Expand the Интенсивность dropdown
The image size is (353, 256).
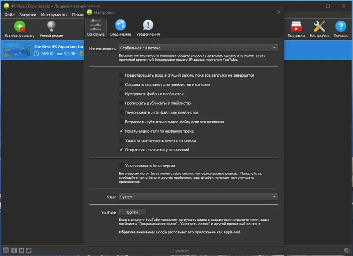click(198, 48)
